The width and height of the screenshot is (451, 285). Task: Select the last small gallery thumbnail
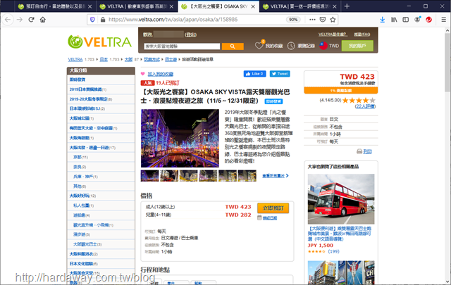[x=247, y=175]
